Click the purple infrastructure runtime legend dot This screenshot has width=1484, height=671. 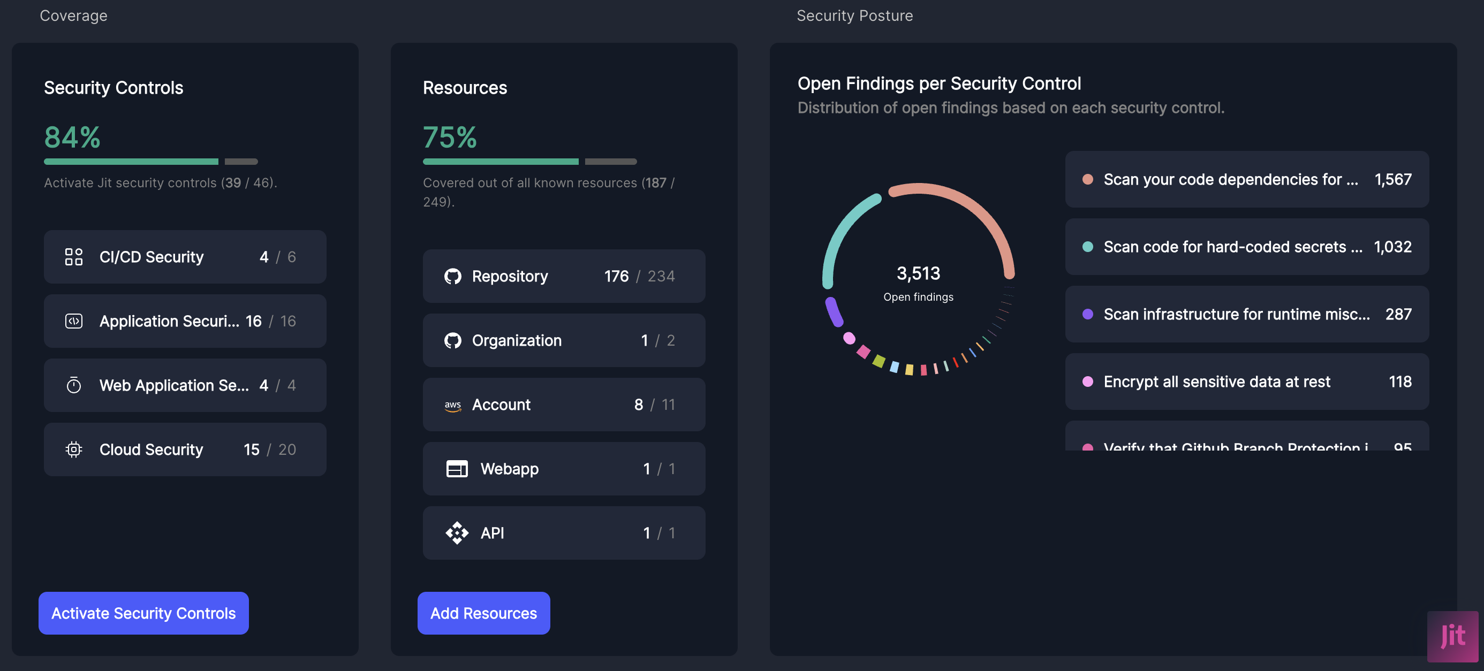(x=1088, y=315)
